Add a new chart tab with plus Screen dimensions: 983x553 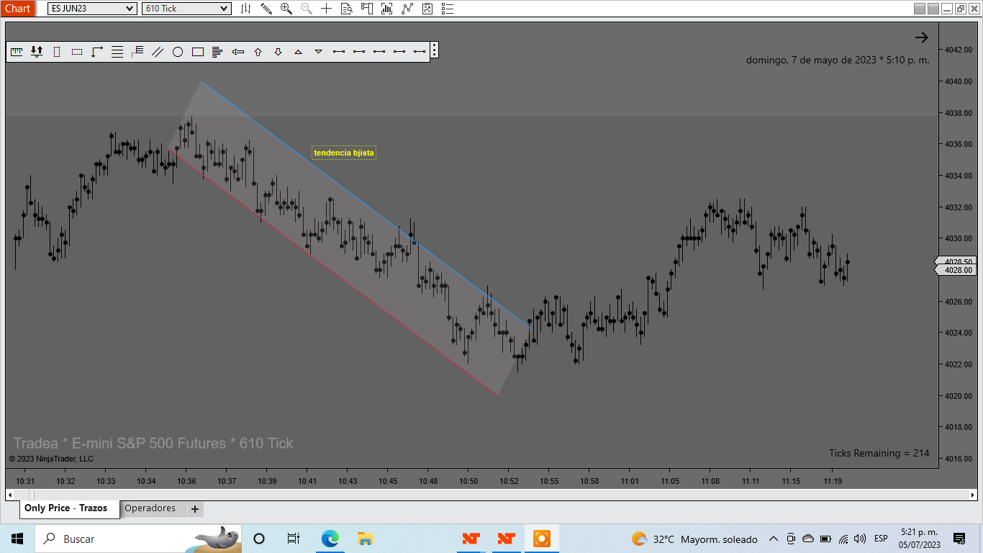point(194,509)
